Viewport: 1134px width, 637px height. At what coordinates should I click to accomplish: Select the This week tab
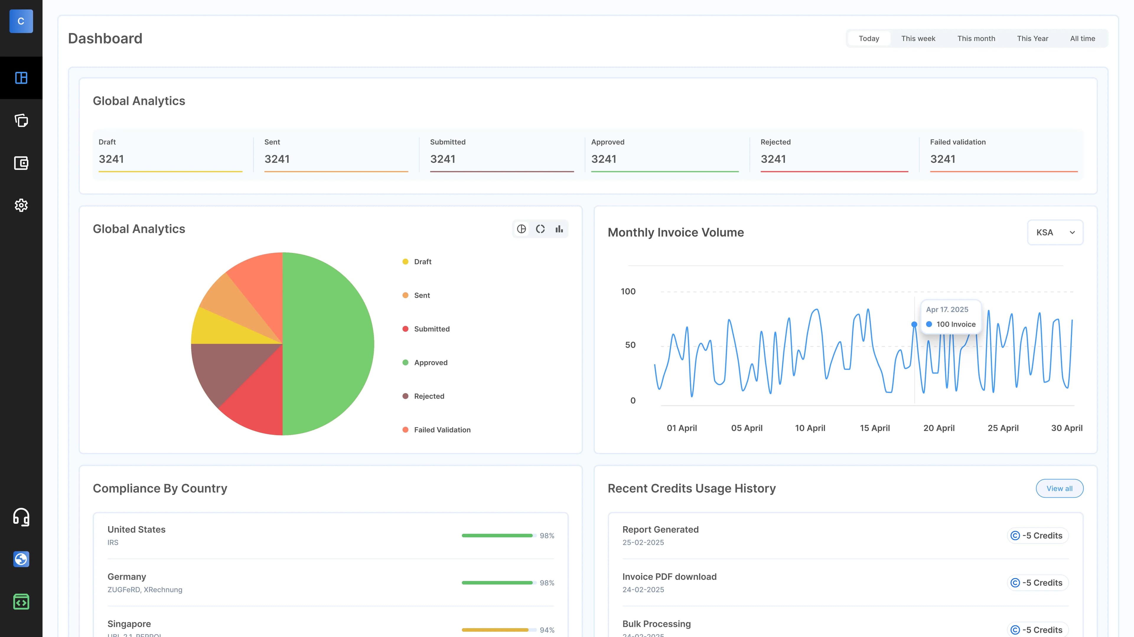[x=918, y=39]
